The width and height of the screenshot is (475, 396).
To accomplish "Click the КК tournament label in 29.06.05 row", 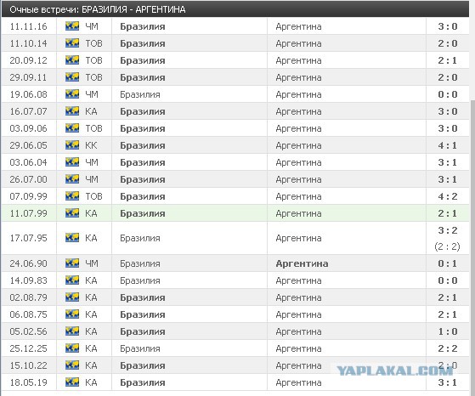I will [x=91, y=145].
